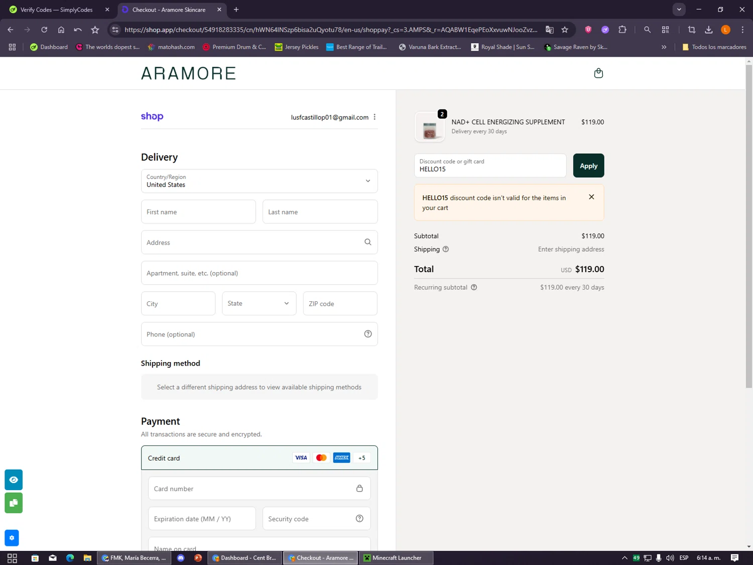Open the Country/Region dropdown
This screenshot has width=753, height=565.
coord(259,181)
